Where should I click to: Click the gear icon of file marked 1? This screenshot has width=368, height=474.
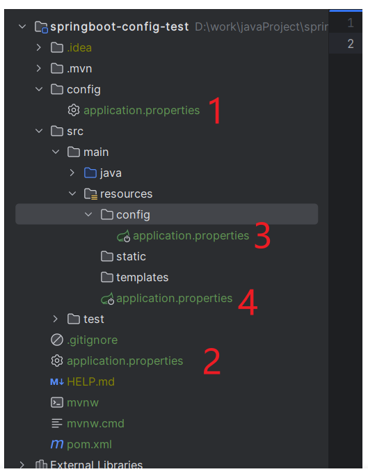point(74,111)
